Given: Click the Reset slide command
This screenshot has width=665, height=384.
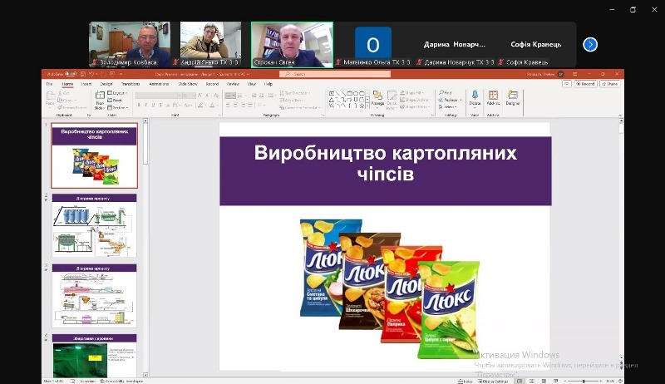Looking at the screenshot, I should point(115,101).
